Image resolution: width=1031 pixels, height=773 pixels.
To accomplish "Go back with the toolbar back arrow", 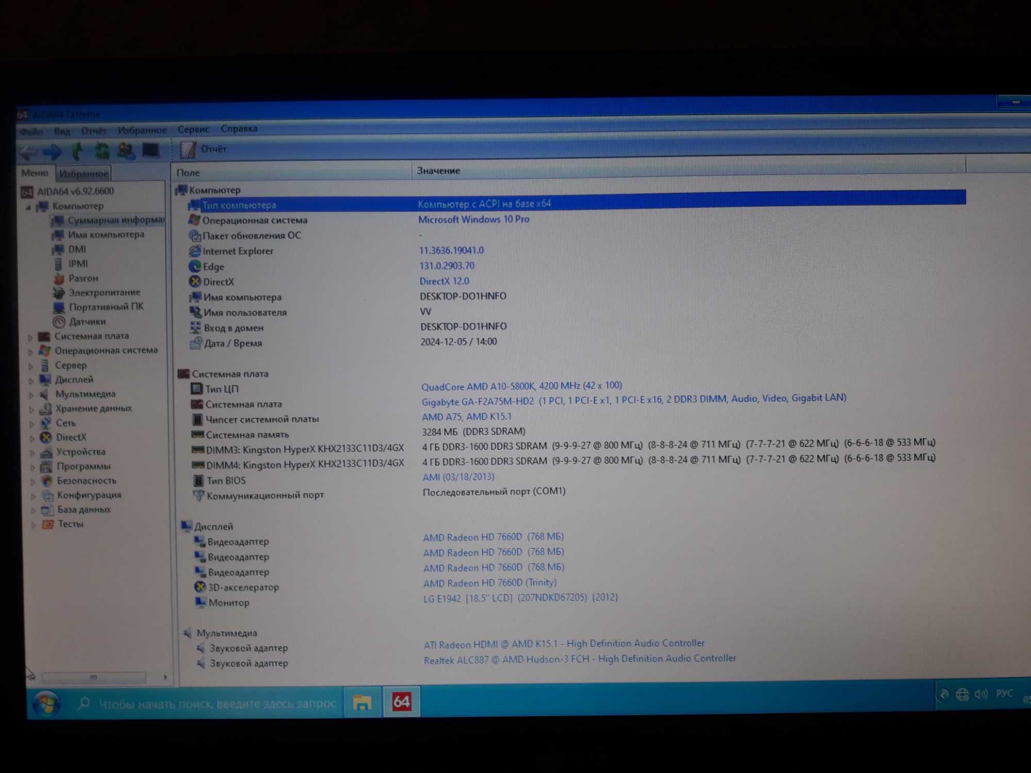I will [x=28, y=152].
